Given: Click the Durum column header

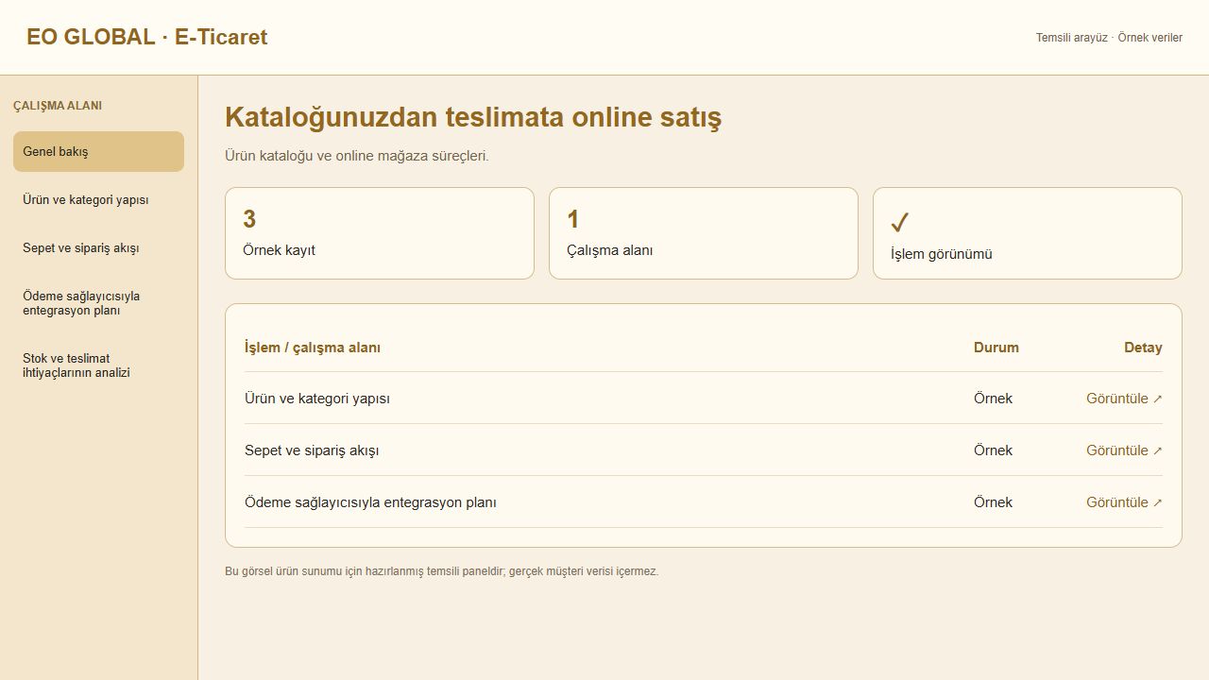Looking at the screenshot, I should click(996, 348).
